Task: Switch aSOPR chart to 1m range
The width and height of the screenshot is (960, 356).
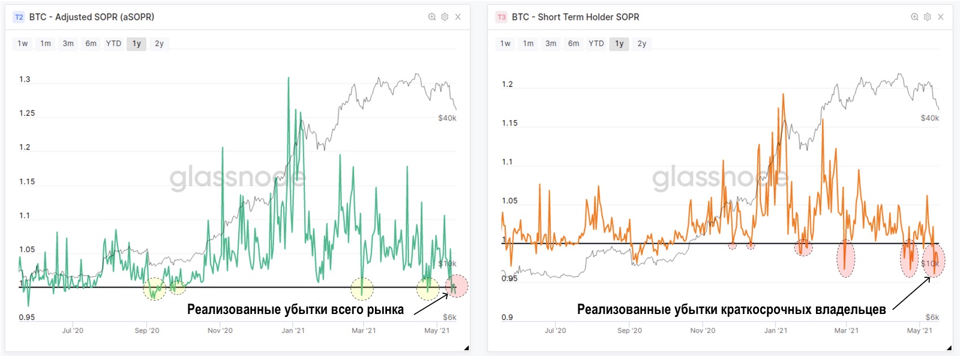Action: [46, 43]
